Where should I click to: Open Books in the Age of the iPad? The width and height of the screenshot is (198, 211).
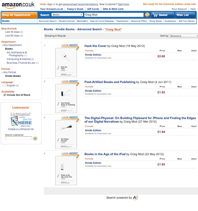click(x=105, y=154)
